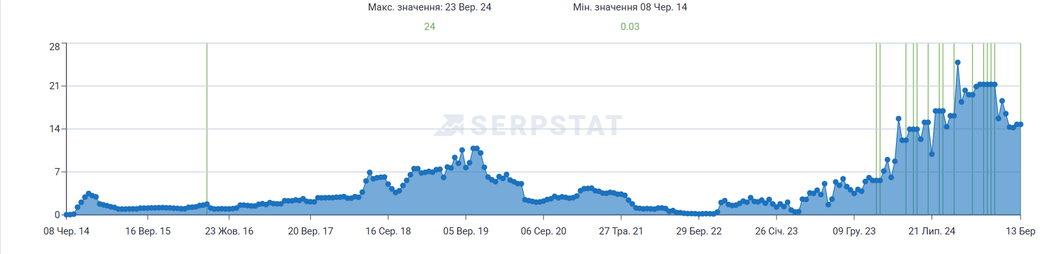Click the rightmost green vertical marker line
Image resolution: width=1054 pixels, height=254 pixels.
(1020, 129)
